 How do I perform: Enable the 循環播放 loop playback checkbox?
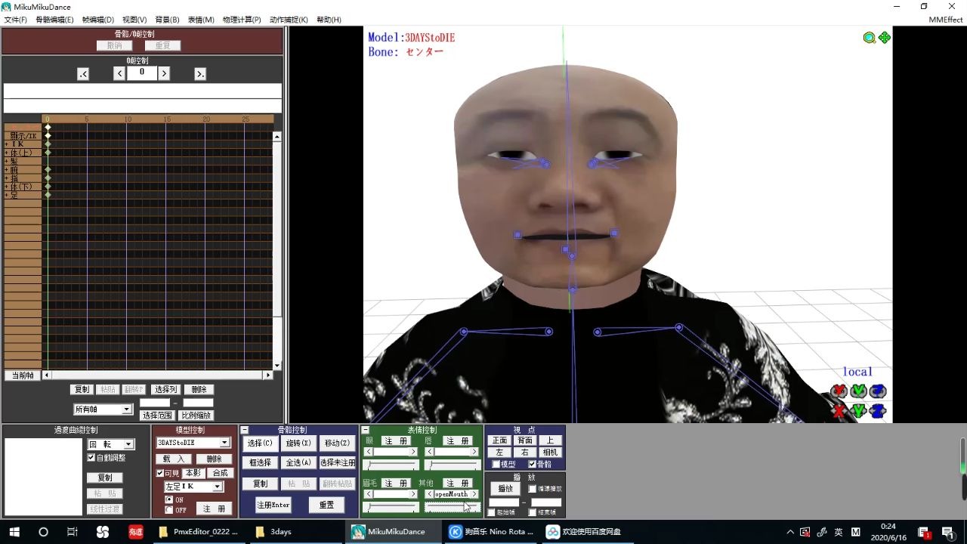[533, 489]
